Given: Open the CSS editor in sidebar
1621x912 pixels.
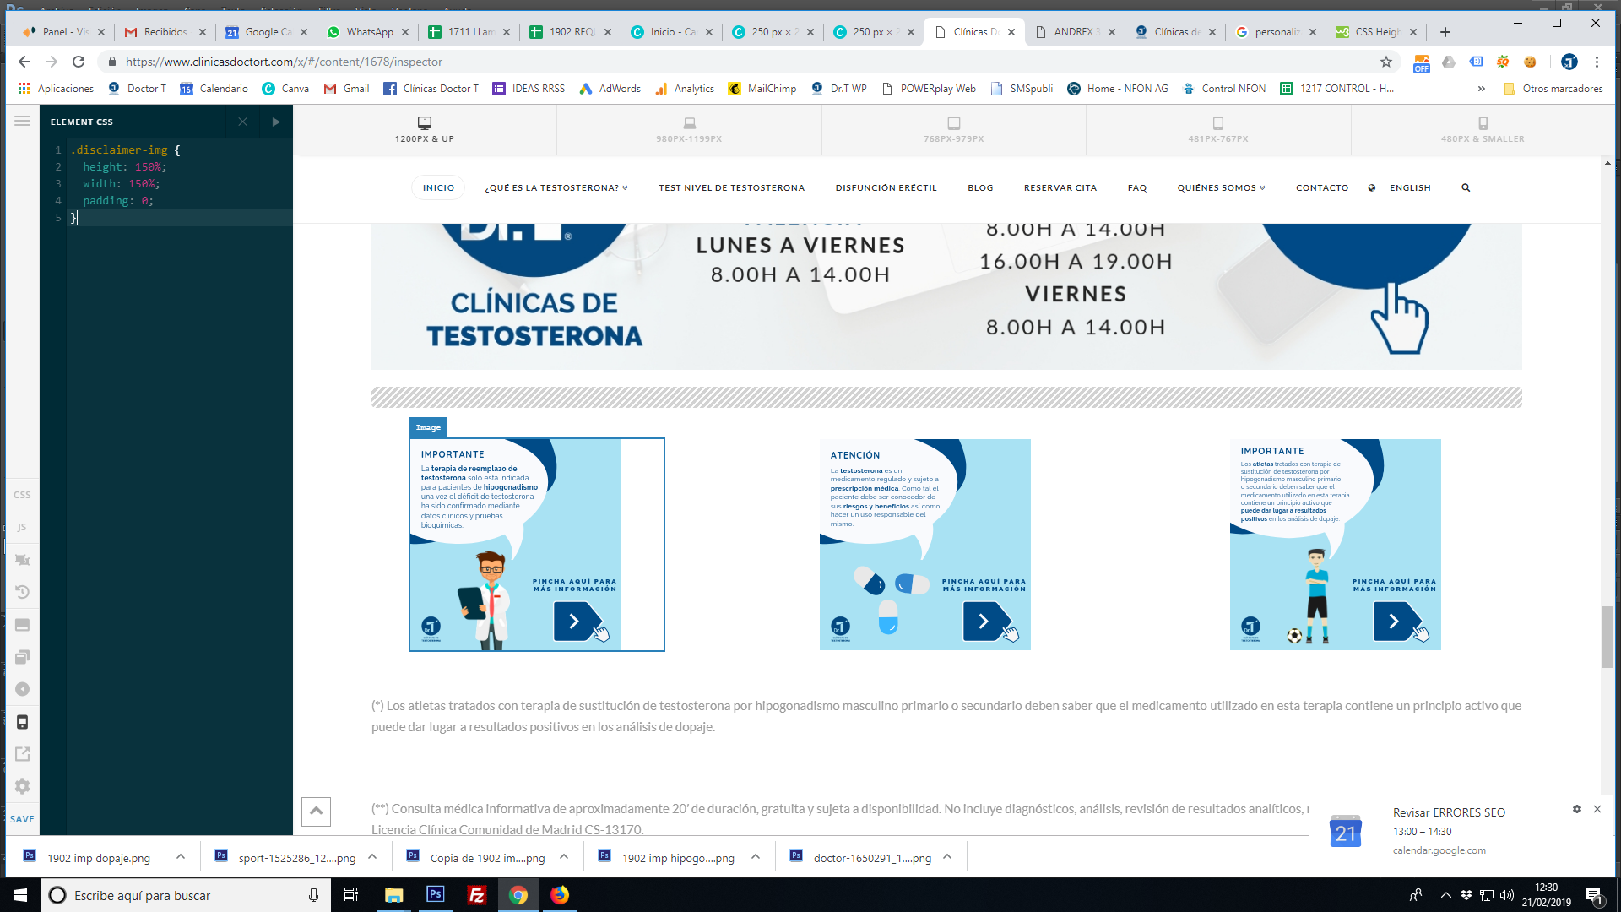Looking at the screenshot, I should (x=22, y=495).
